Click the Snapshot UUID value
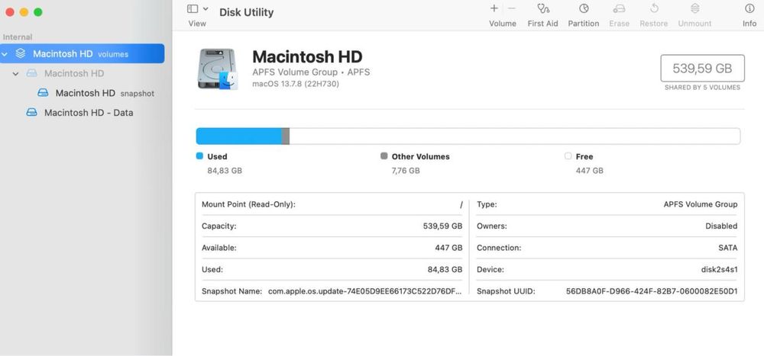This screenshot has height=356, width=764. (x=652, y=291)
